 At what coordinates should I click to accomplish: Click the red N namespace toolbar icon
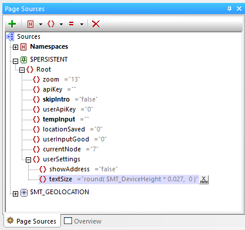point(30,24)
